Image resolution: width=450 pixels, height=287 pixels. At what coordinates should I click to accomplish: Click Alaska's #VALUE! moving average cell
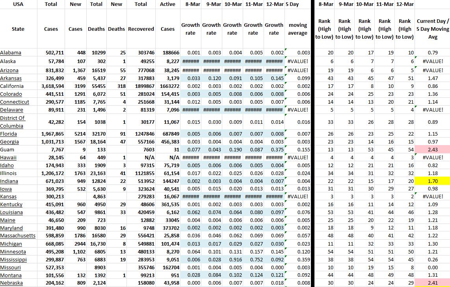pyautogui.click(x=298, y=61)
